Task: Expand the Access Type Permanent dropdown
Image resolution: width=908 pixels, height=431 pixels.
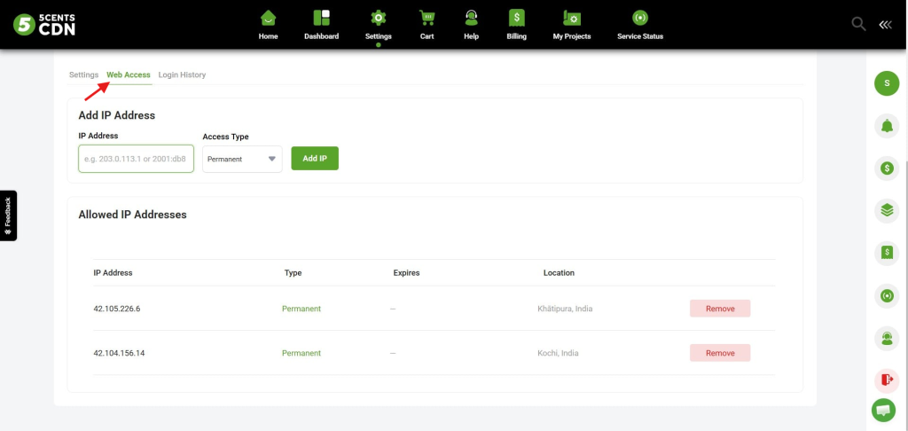Action: click(x=242, y=159)
